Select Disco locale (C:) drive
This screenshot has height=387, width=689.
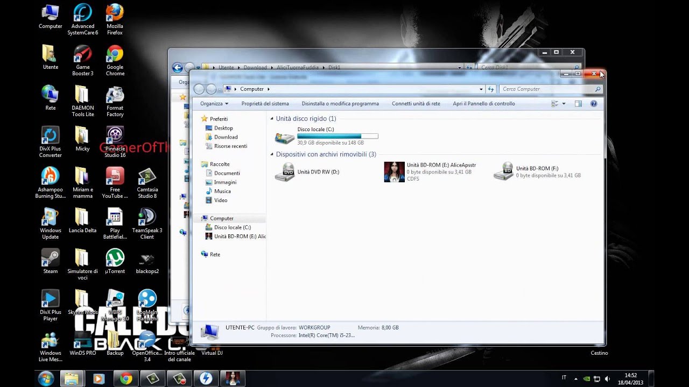coord(326,137)
